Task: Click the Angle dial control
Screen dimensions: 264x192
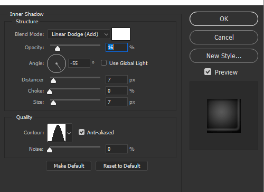Action: [x=56, y=63]
